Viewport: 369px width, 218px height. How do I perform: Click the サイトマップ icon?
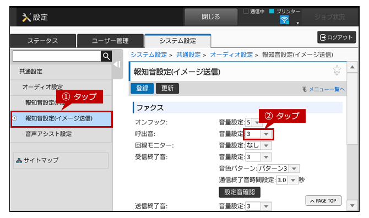19,160
